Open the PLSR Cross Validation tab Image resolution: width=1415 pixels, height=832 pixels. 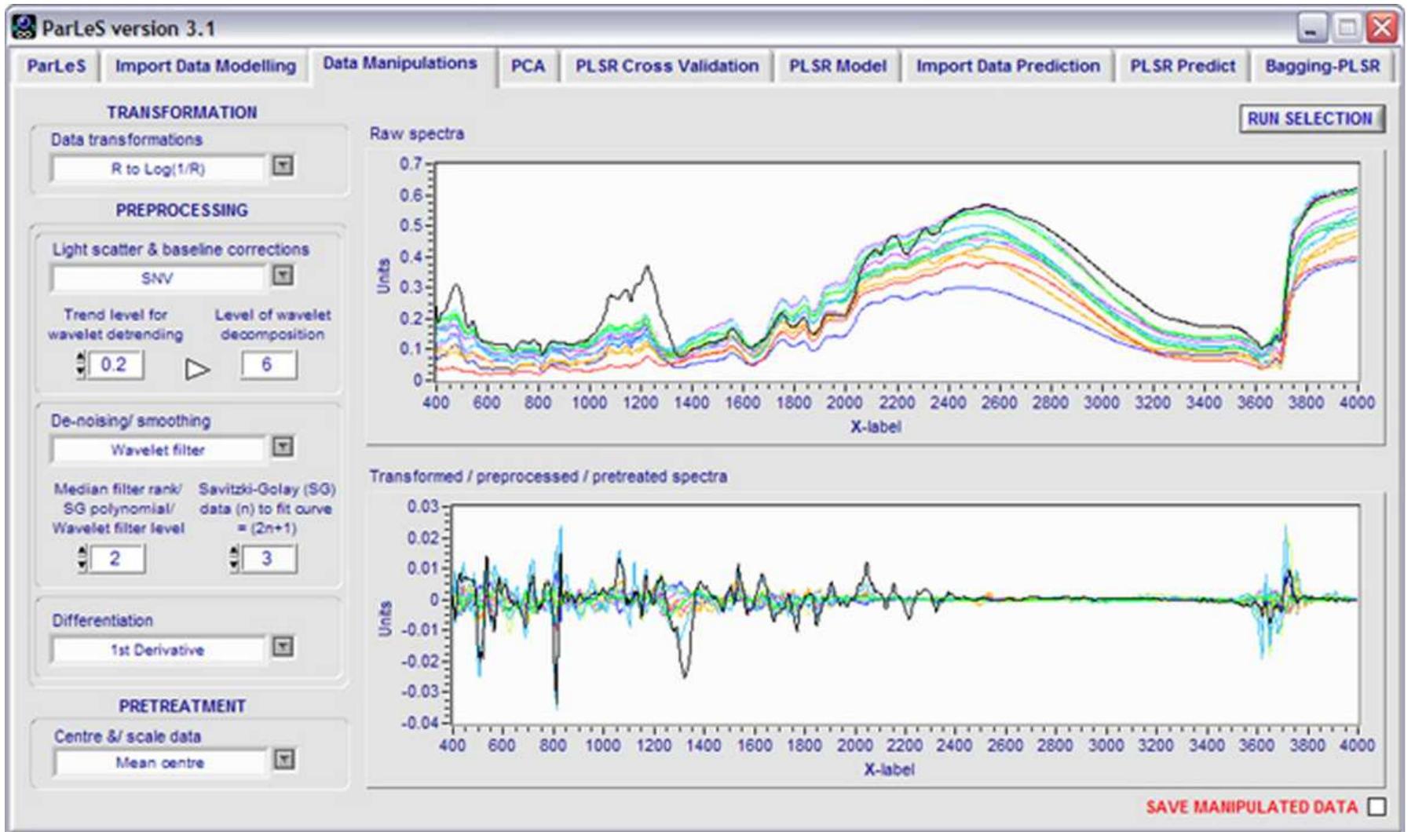(x=667, y=67)
